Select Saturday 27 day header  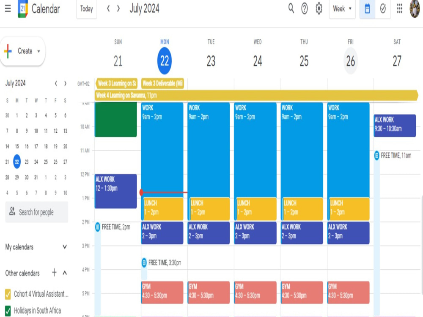tap(397, 61)
